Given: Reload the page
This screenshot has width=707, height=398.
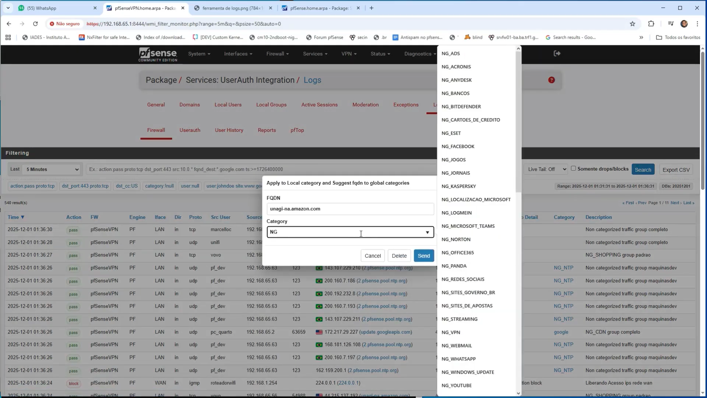Looking at the screenshot, I should (35, 24).
